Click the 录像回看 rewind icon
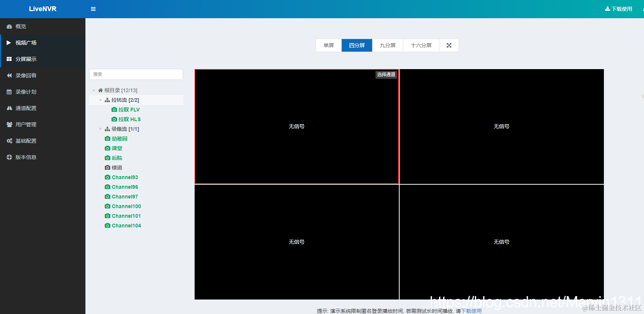This screenshot has height=314, width=644. [x=9, y=75]
